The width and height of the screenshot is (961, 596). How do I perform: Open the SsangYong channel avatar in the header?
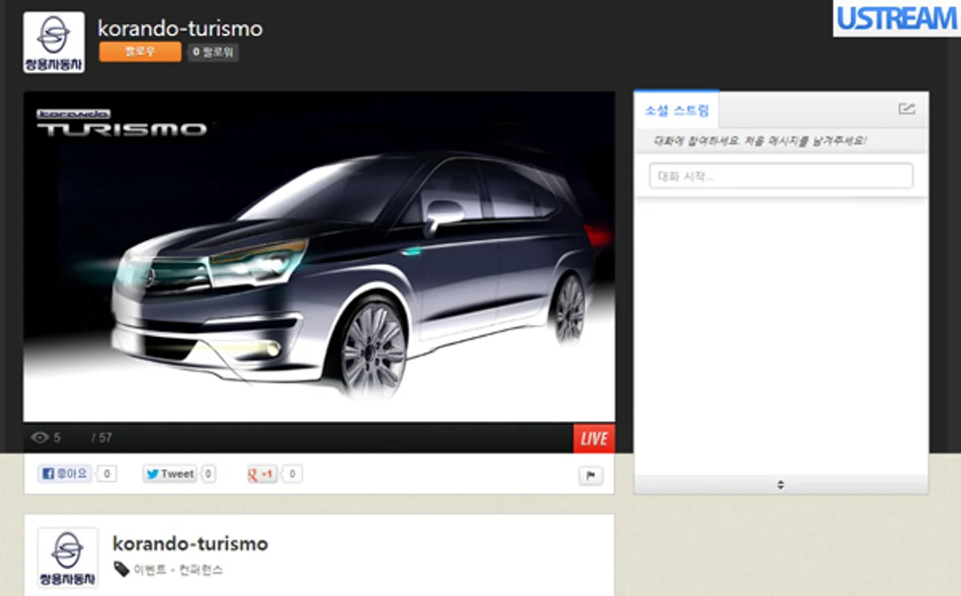[x=54, y=42]
